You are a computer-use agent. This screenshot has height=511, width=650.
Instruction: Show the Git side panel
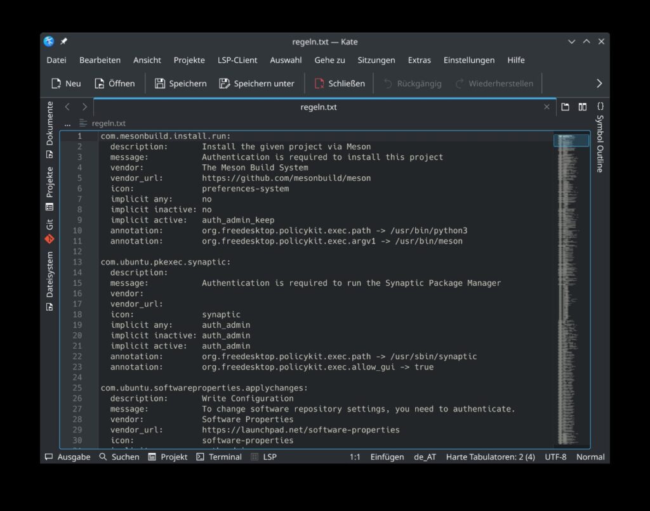[x=50, y=231]
